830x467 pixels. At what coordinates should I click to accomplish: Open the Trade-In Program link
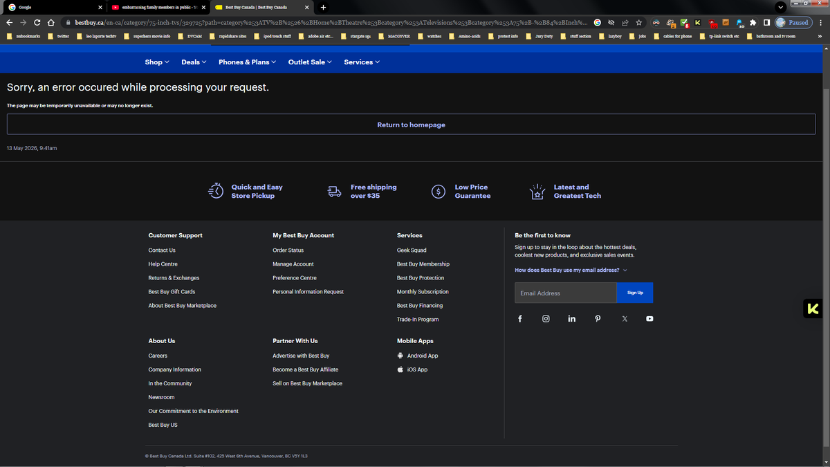tap(418, 320)
